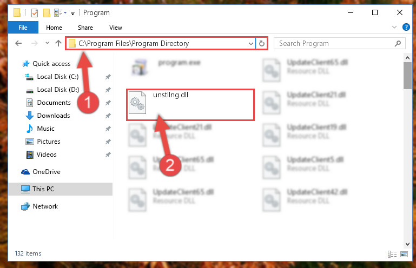Unpin Documents from Quick access
This screenshot has width=416, height=268.
108,103
